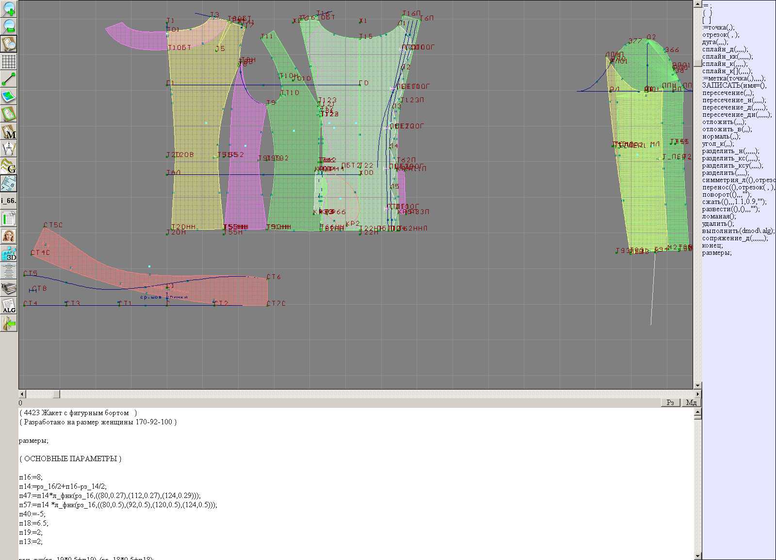
Task: Select 'пересечение(,,);' in the command list
Action: point(728,93)
